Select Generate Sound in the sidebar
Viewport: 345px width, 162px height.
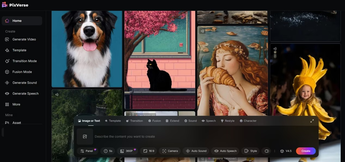[24, 83]
